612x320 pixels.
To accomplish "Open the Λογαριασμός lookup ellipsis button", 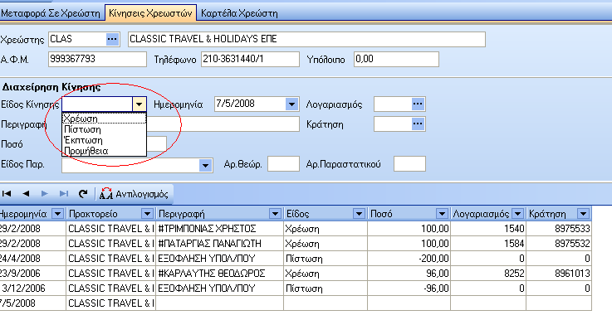I will tap(418, 104).
